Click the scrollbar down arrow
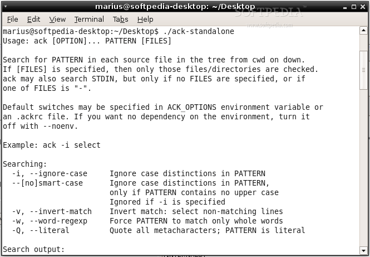Screen dimensions: 370x257 coord(363,250)
